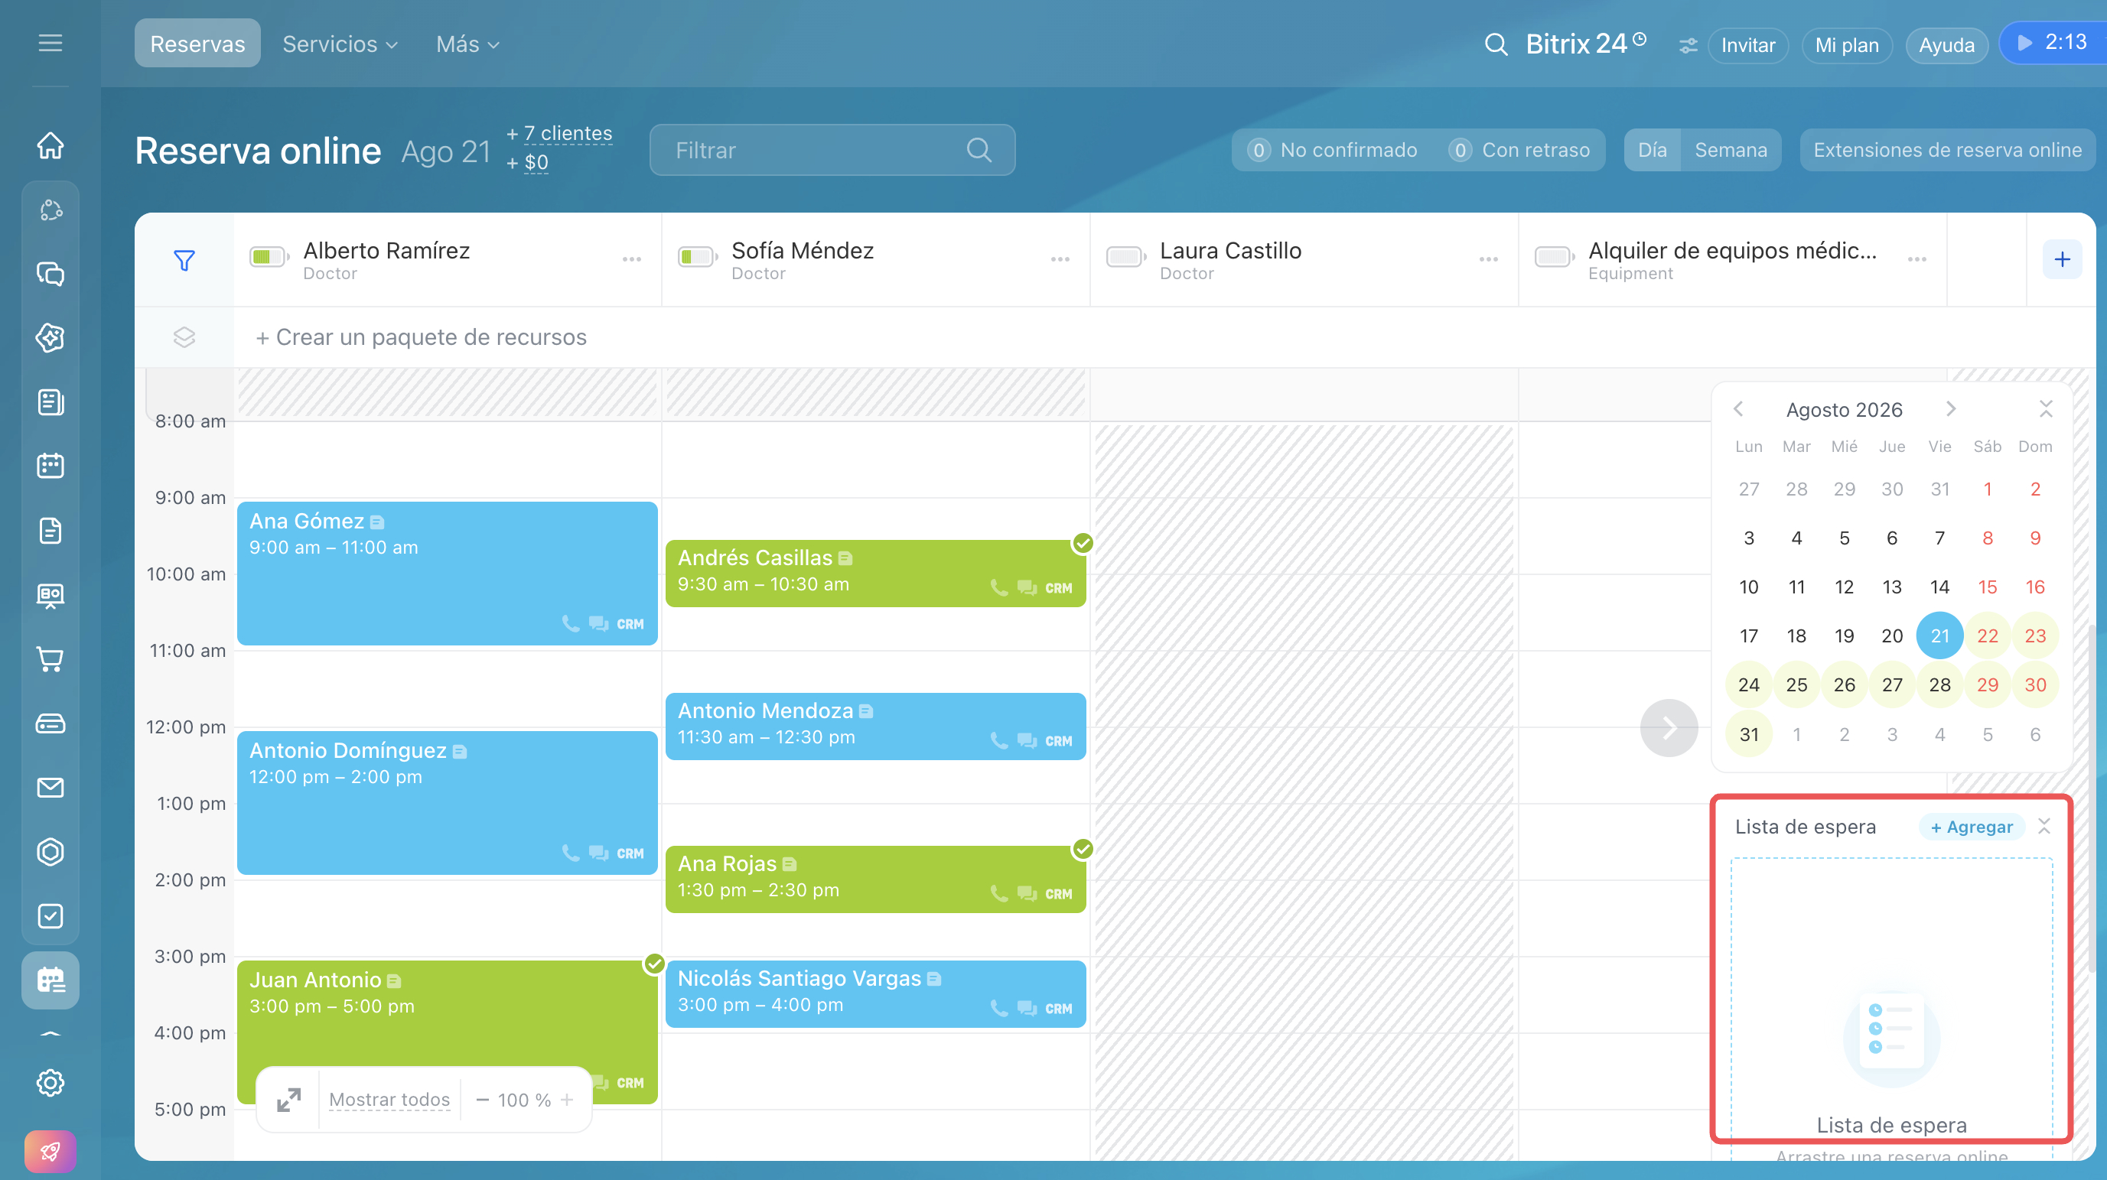2107x1180 pixels.
Task: Select August 22 in the mini calendar
Action: tap(1988, 636)
